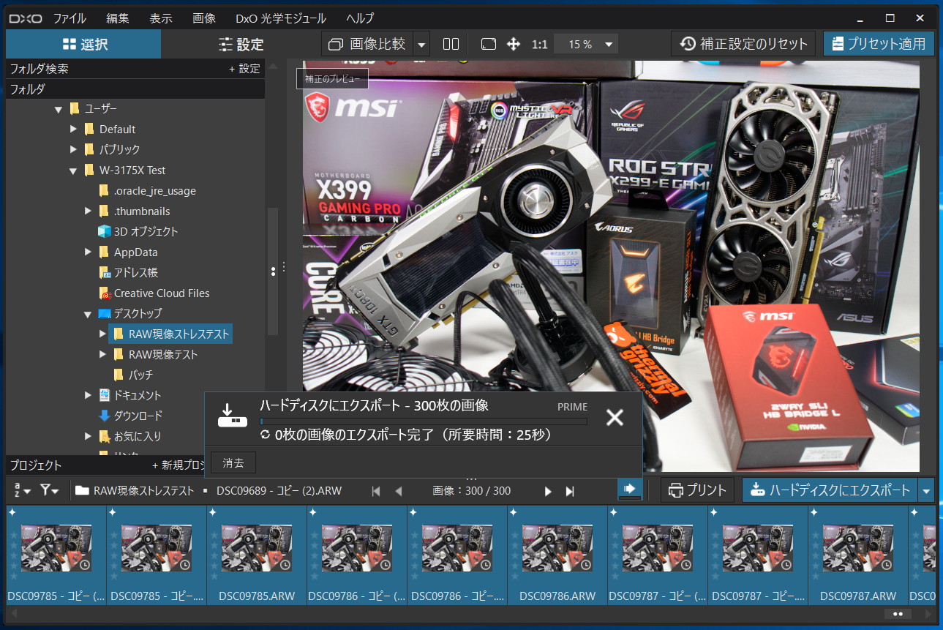This screenshot has height=630, width=943.
Task: Open the ファイル menu
Action: point(69,18)
